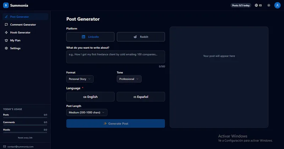Image resolution: width=284 pixels, height=149 pixels.
Task: Click the Reddit alien logo icon
Action: coord(135,37)
